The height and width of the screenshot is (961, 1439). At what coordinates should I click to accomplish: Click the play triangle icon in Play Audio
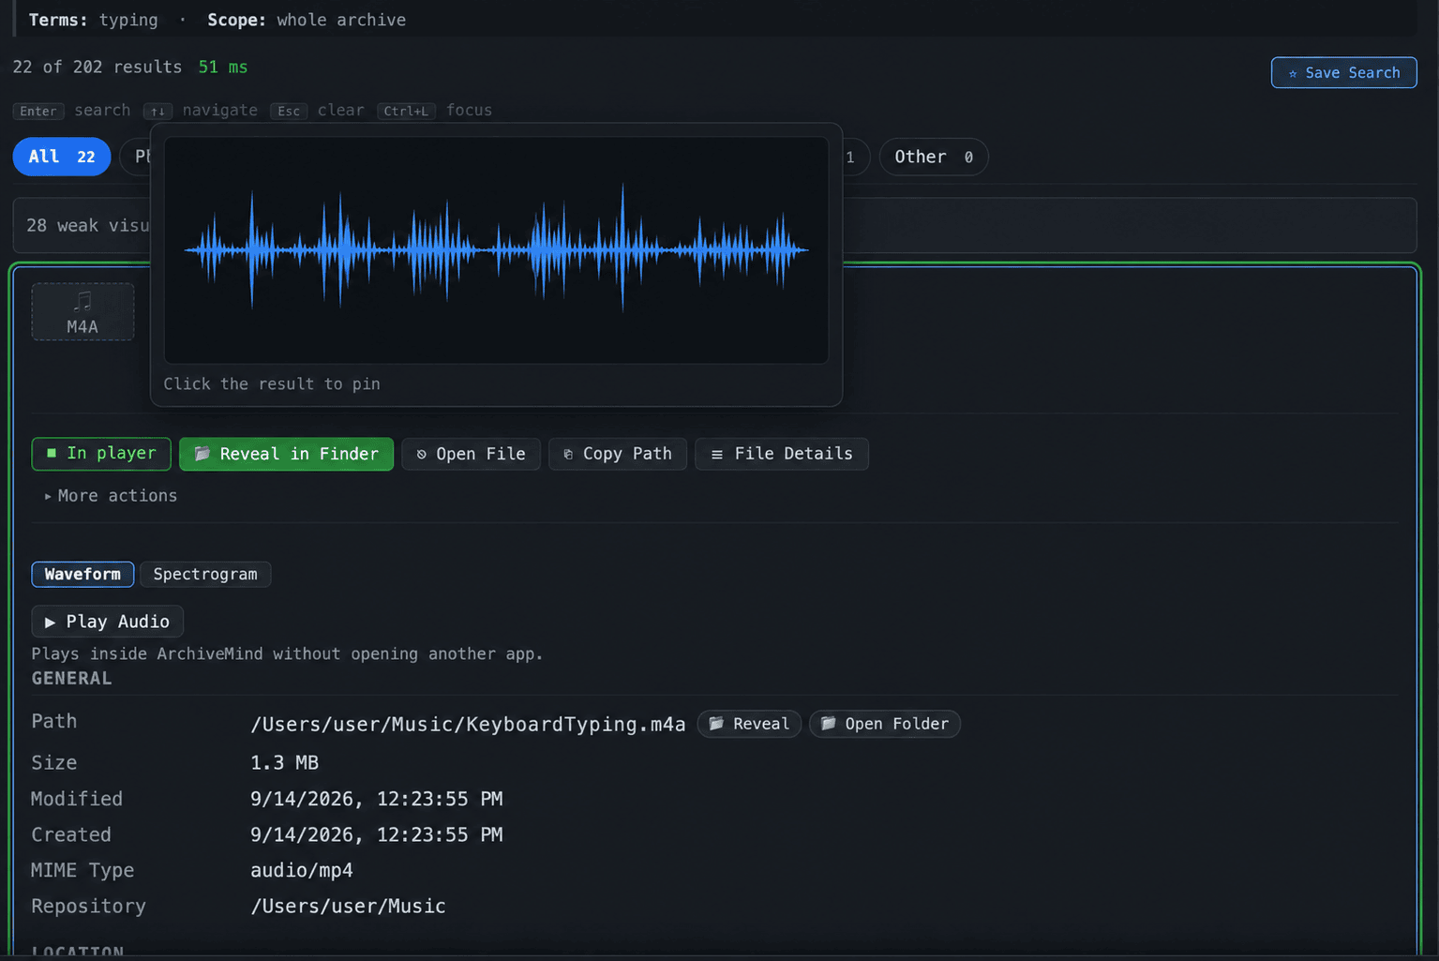50,623
